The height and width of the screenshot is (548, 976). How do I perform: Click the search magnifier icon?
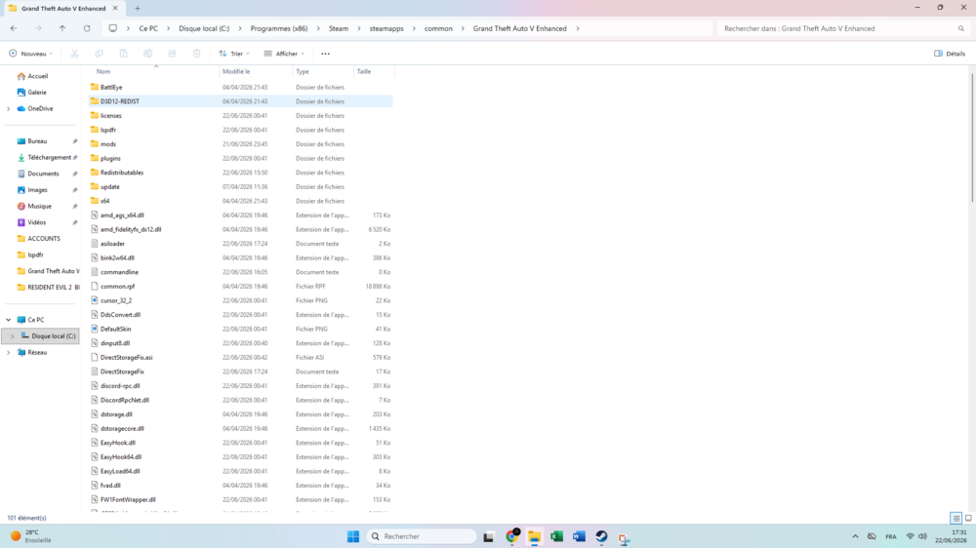961,28
